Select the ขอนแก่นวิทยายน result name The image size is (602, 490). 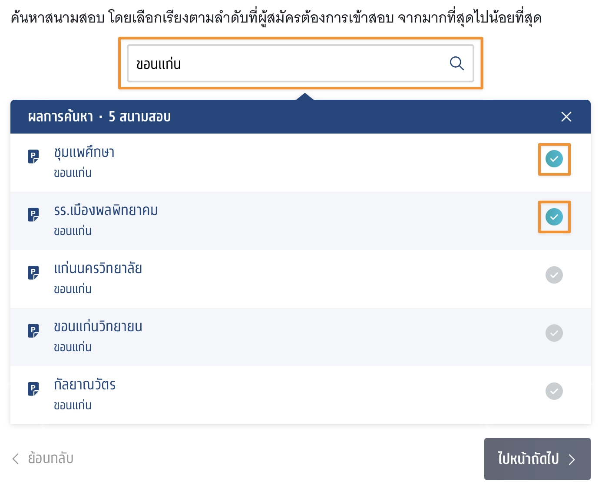click(x=98, y=327)
